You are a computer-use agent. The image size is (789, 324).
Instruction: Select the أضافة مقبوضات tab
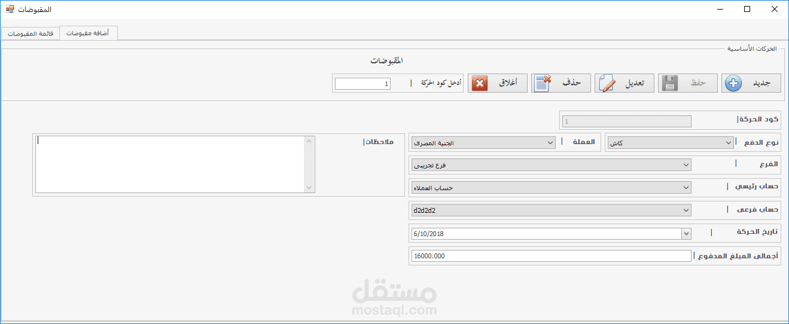[x=88, y=33]
